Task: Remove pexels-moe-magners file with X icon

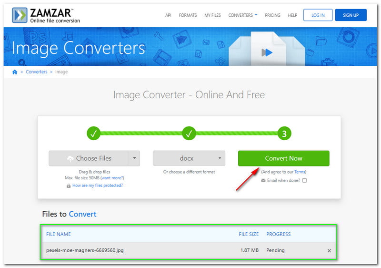Action: 329,250
